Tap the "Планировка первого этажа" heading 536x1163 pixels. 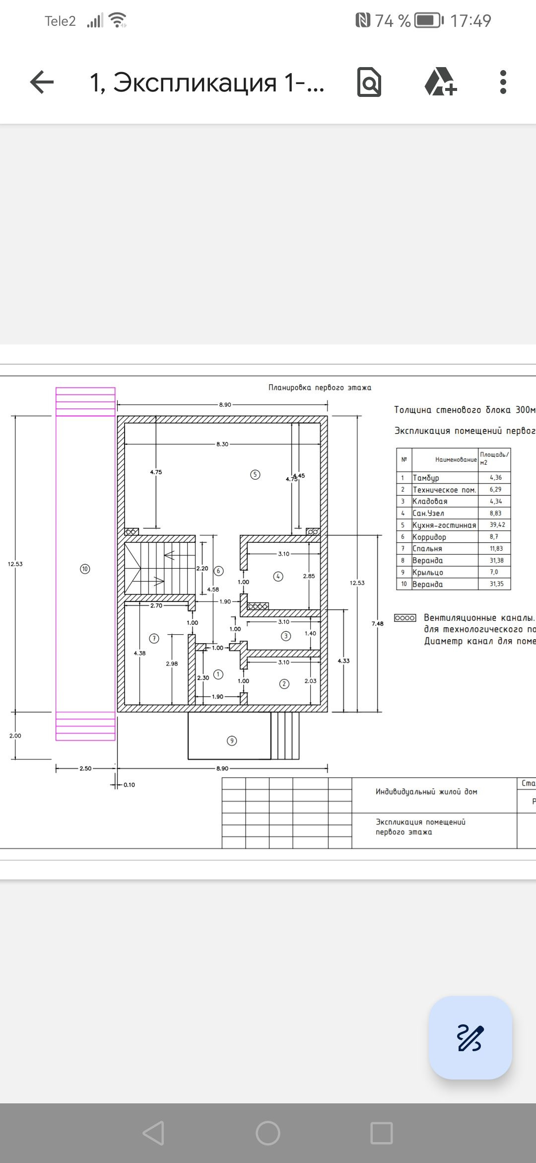pyautogui.click(x=320, y=388)
